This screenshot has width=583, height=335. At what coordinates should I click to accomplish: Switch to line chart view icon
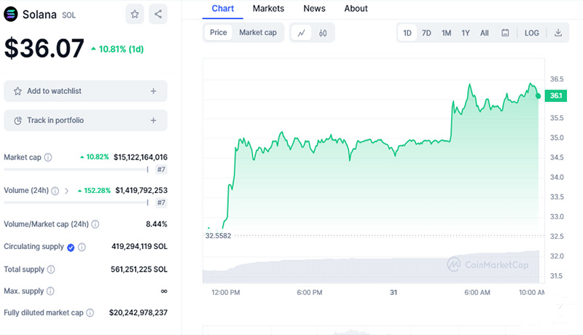301,33
